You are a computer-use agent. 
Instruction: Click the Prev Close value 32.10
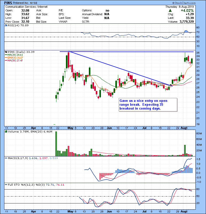tap(25, 22)
